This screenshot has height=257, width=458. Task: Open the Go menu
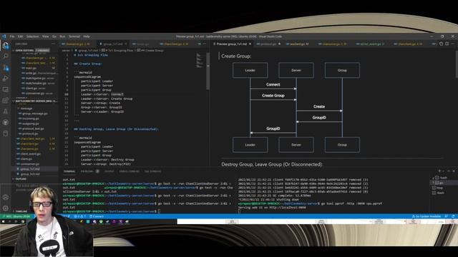pos(54,36)
